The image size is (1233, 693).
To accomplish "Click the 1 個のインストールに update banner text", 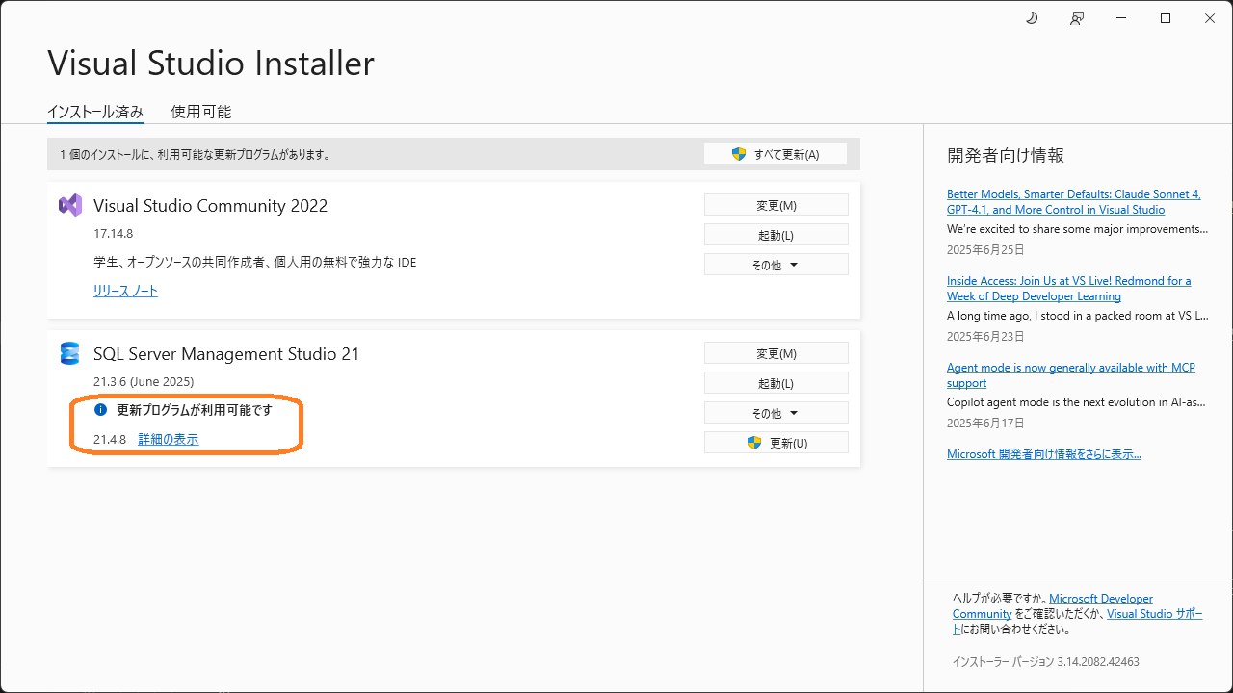I will [195, 154].
